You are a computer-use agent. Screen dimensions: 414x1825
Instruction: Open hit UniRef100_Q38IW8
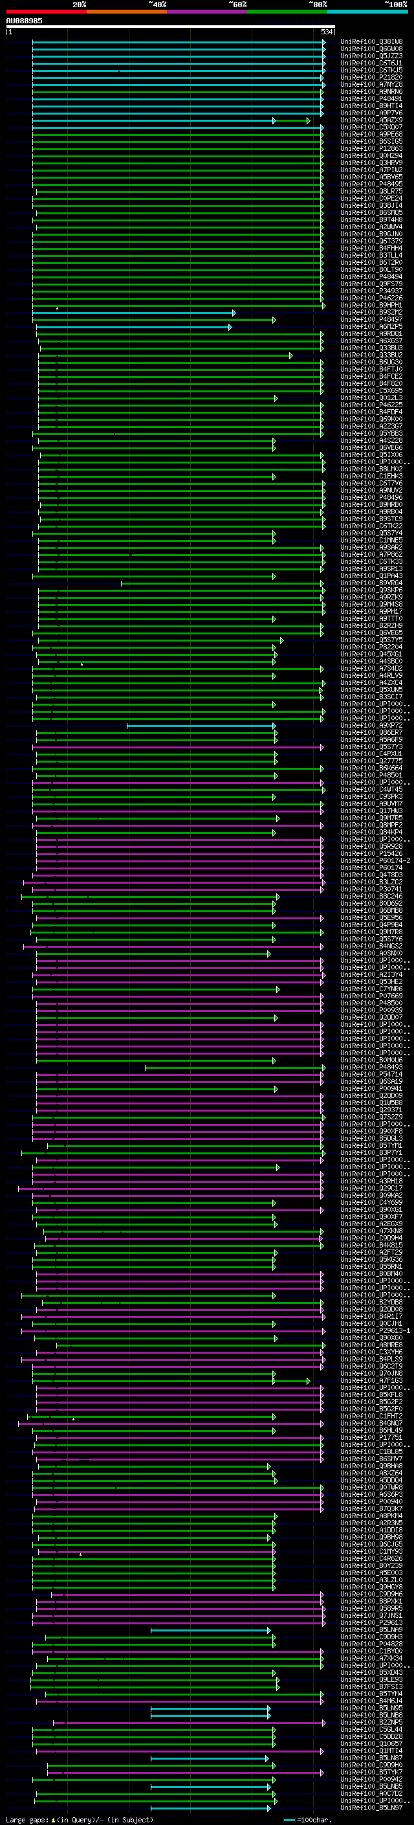pos(371,42)
